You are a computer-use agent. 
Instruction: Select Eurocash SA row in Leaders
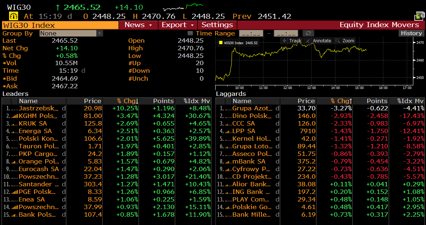pyautogui.click(x=106, y=169)
